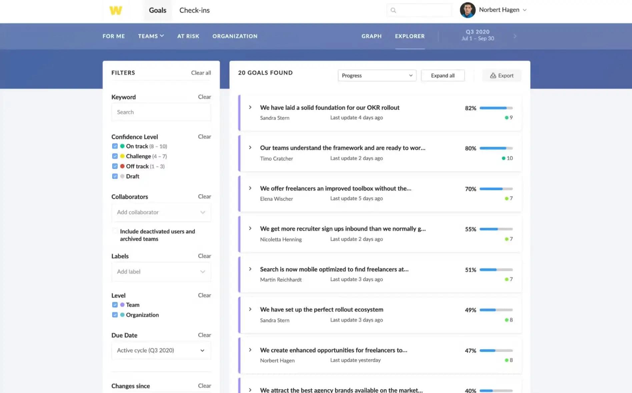The height and width of the screenshot is (393, 632).
Task: Uncheck the Organization level filter
Action: click(115, 315)
